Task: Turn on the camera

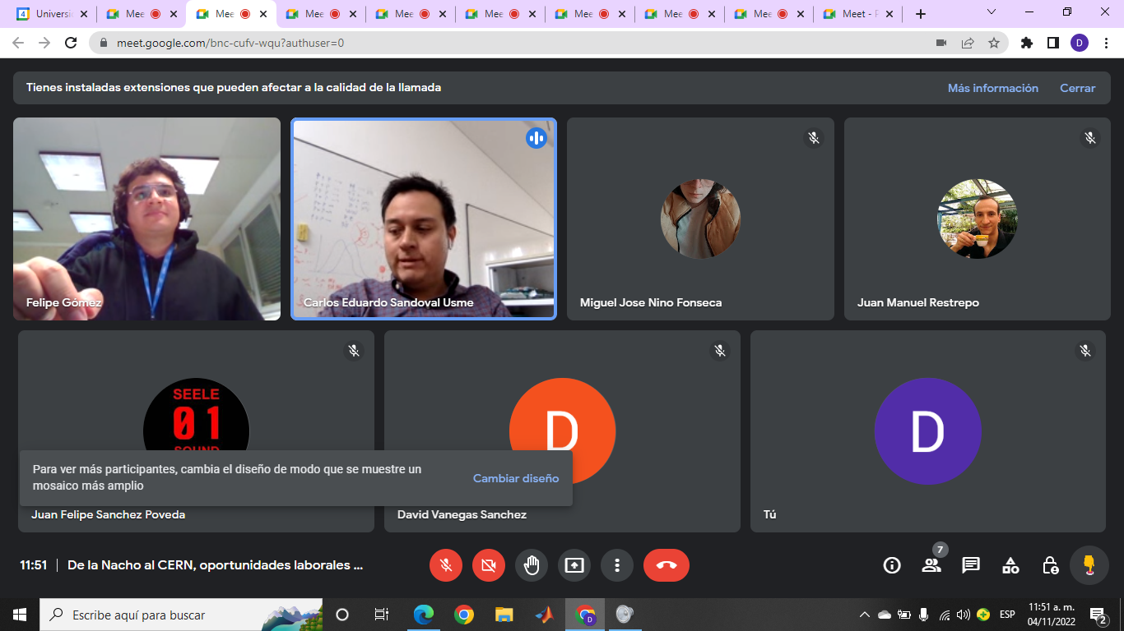Action: point(489,565)
